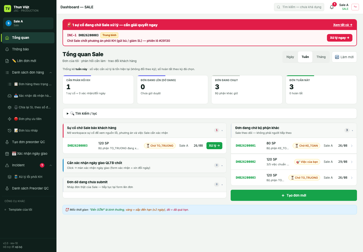Open Template của tôi in sidebar
Screen dimensions: 363x252
click(28, 210)
